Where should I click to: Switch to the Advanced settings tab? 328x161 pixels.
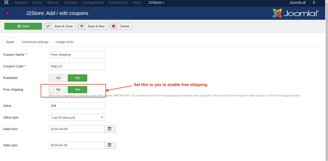click(35, 42)
